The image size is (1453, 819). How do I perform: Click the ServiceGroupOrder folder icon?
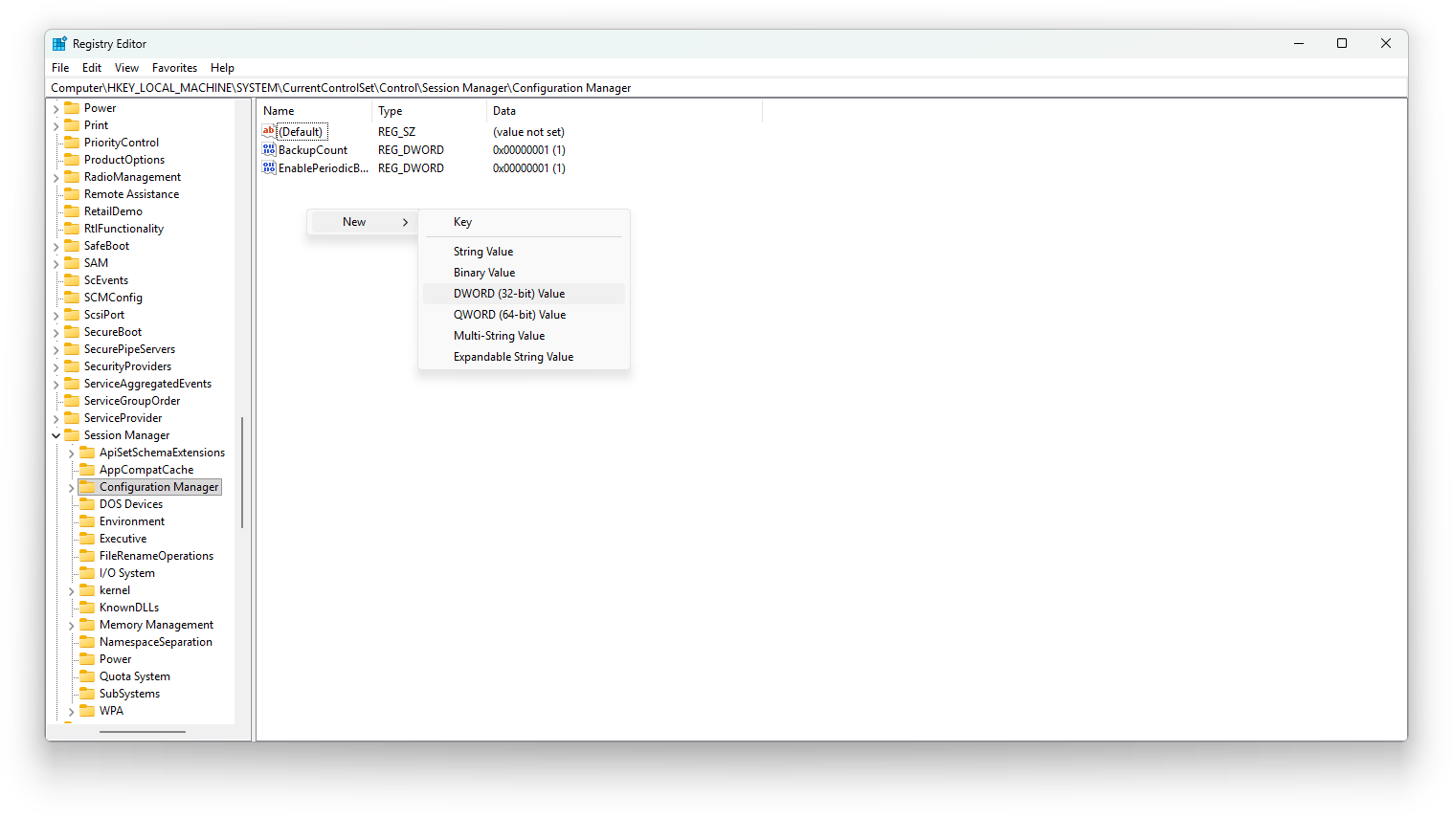tap(72, 401)
